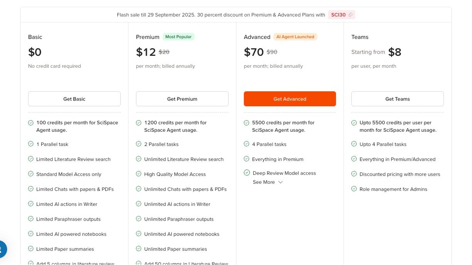Click the Get Basic button

pyautogui.click(x=74, y=99)
